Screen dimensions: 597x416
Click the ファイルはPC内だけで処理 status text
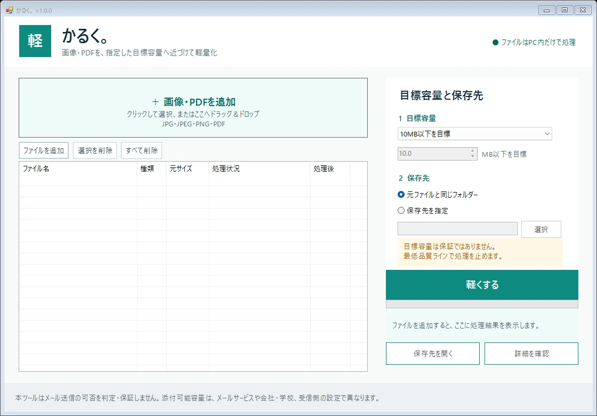pos(538,42)
